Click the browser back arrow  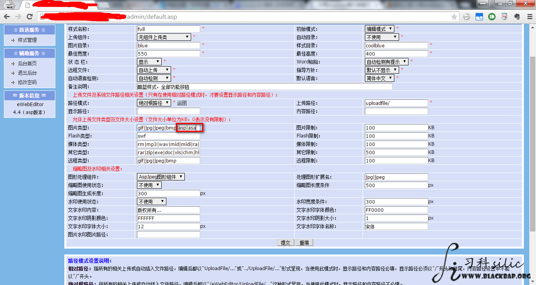(x=7, y=17)
